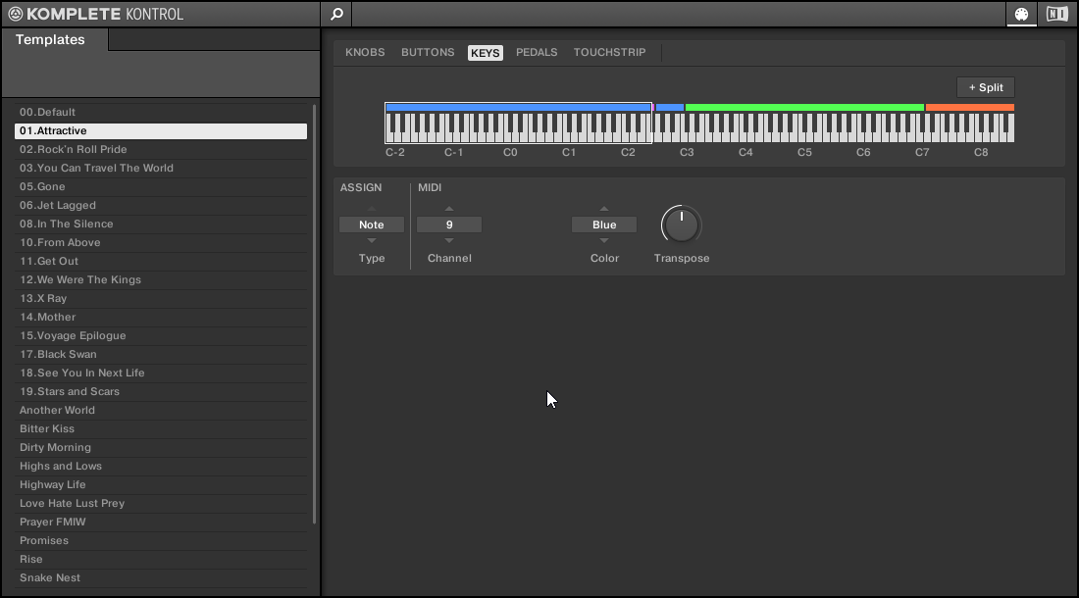Screen dimensions: 1079x598
Task: Open the Blue color dropdown
Action: [604, 224]
